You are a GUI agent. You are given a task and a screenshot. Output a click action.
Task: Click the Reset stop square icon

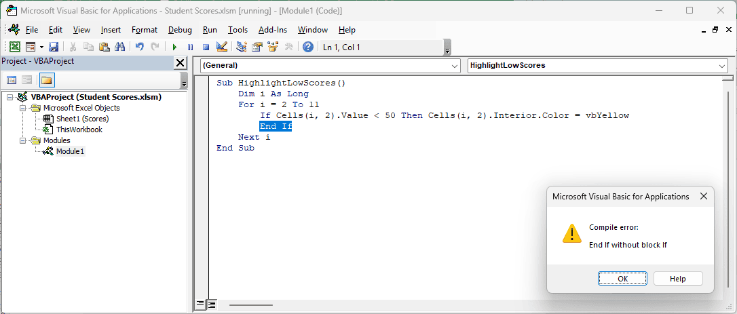pos(206,47)
